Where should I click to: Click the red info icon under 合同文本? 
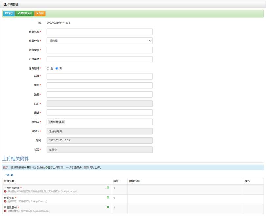(5, 201)
